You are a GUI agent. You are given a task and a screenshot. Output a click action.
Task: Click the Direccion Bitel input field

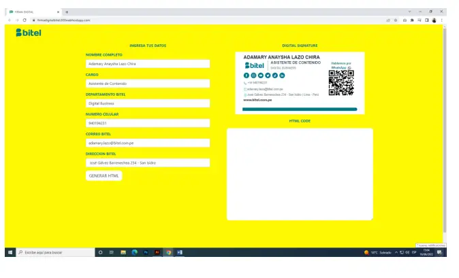(x=148, y=162)
